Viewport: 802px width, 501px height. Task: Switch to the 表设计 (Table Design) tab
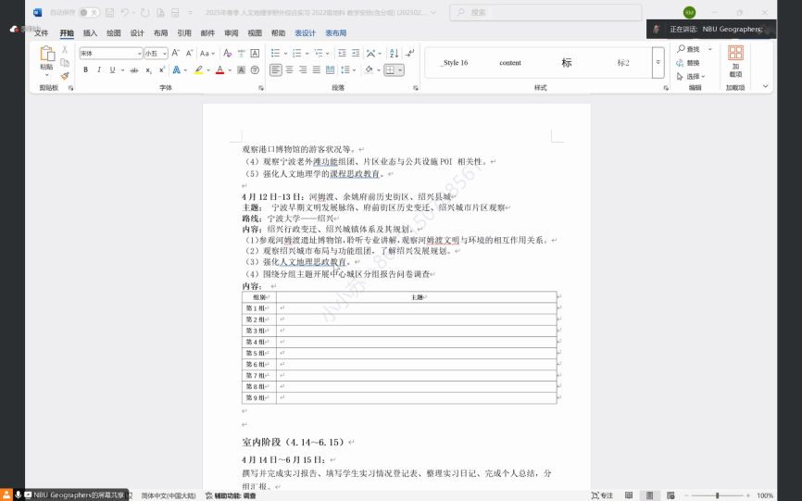coord(305,32)
